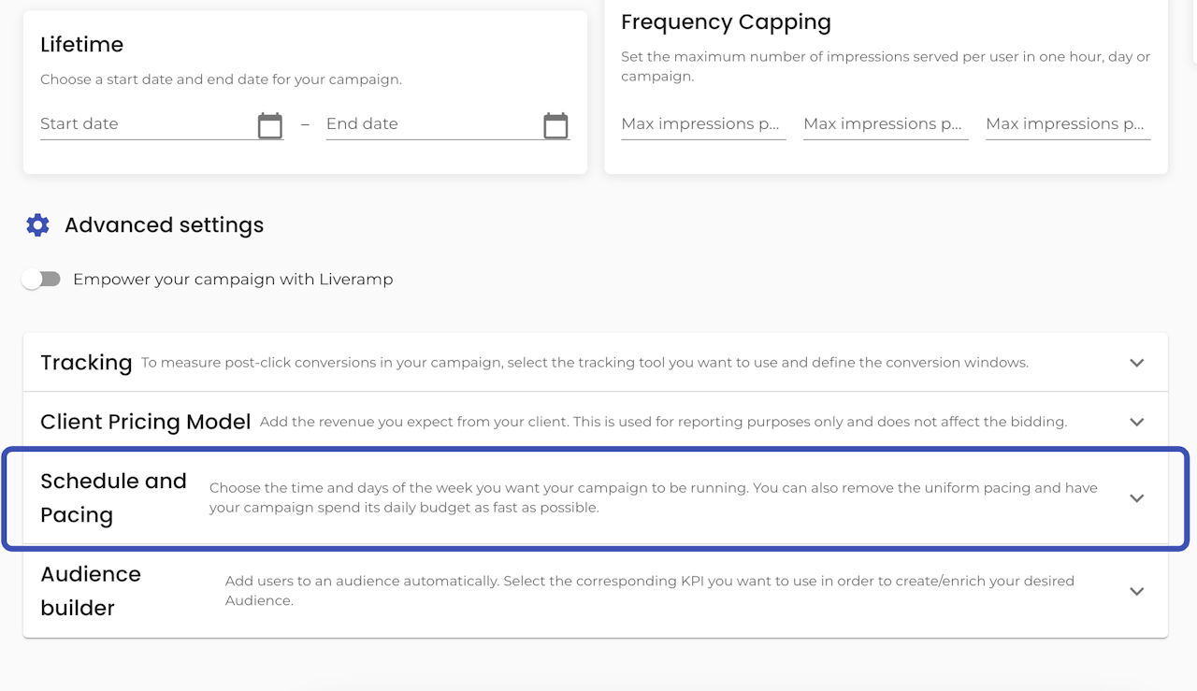Open the Start date calendar picker

(270, 125)
